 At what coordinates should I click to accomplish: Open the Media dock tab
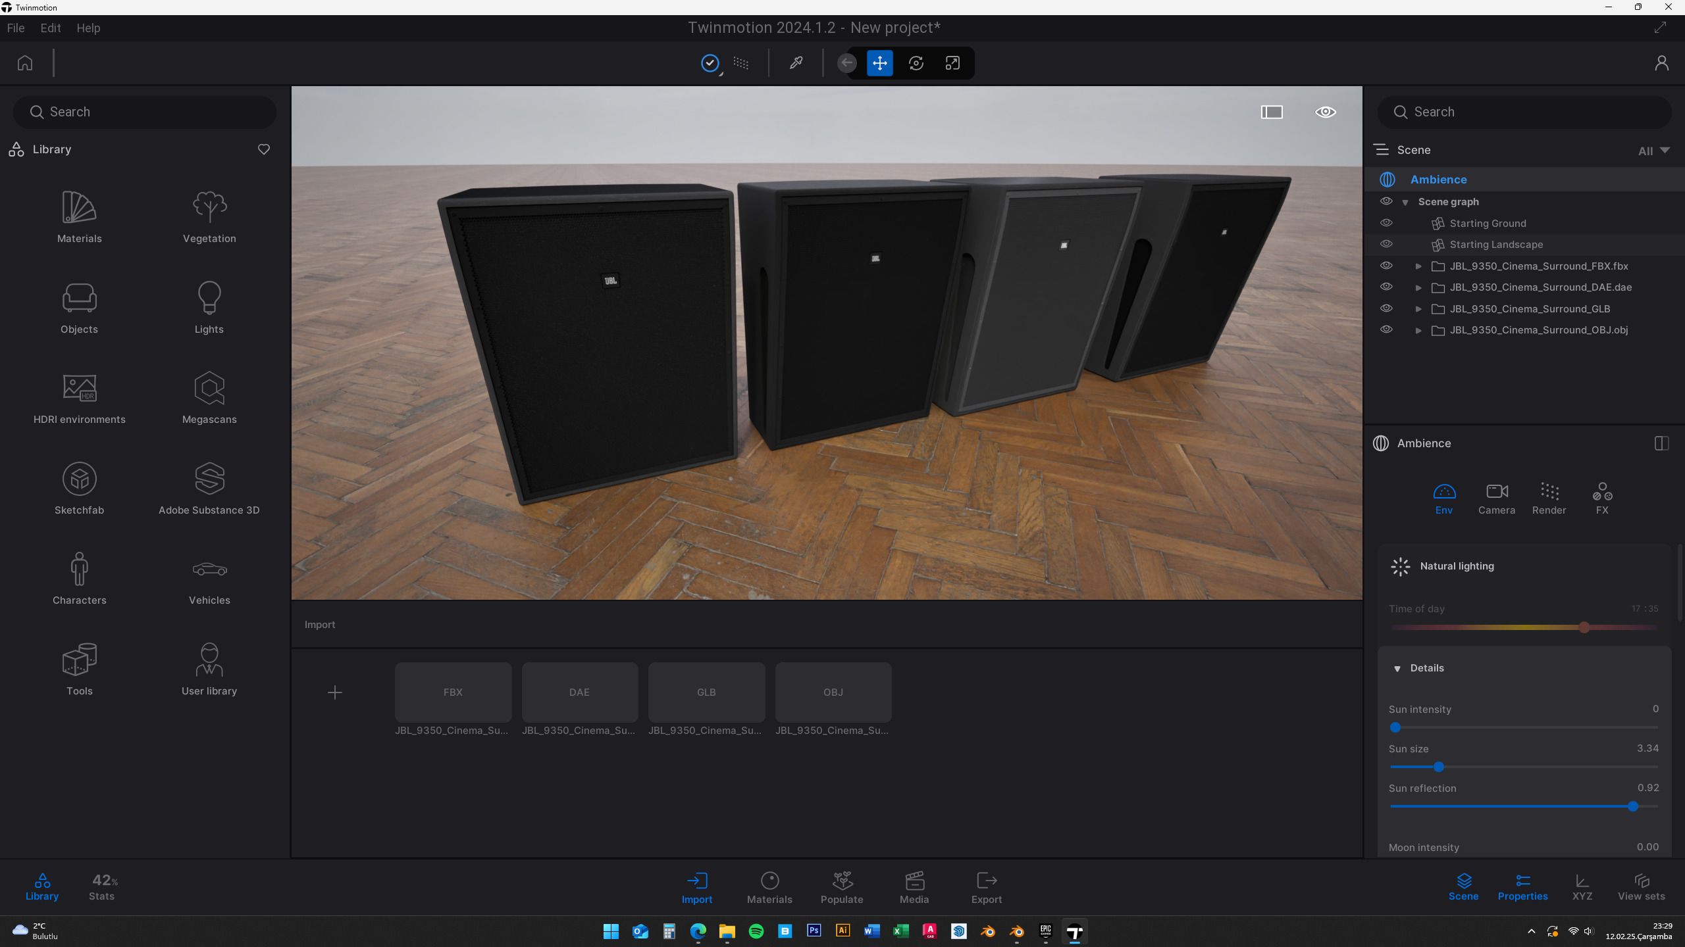click(914, 887)
